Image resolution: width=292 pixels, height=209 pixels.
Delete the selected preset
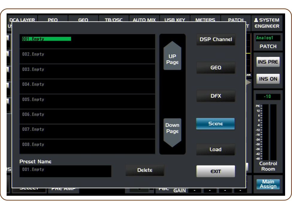(145, 170)
